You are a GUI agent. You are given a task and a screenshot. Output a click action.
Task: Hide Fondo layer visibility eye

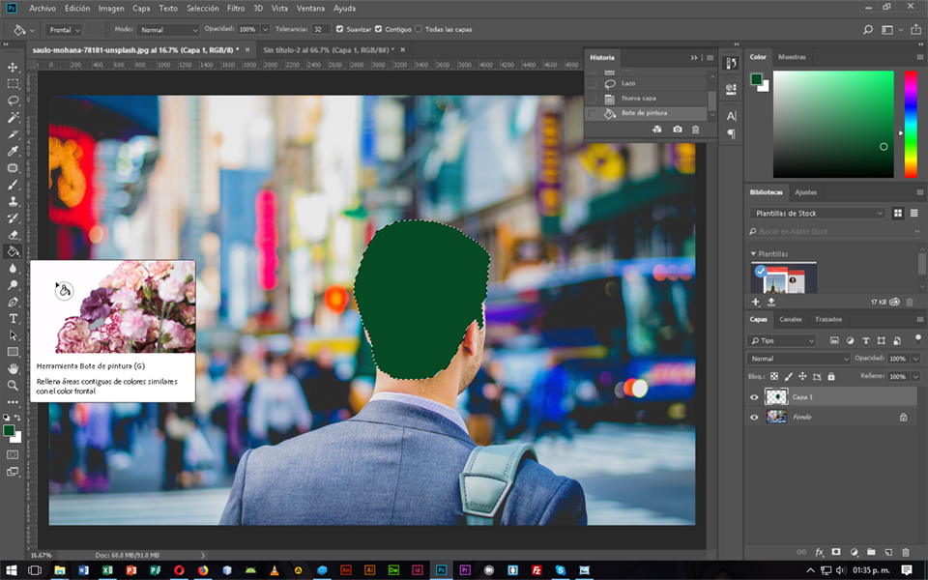(x=754, y=418)
